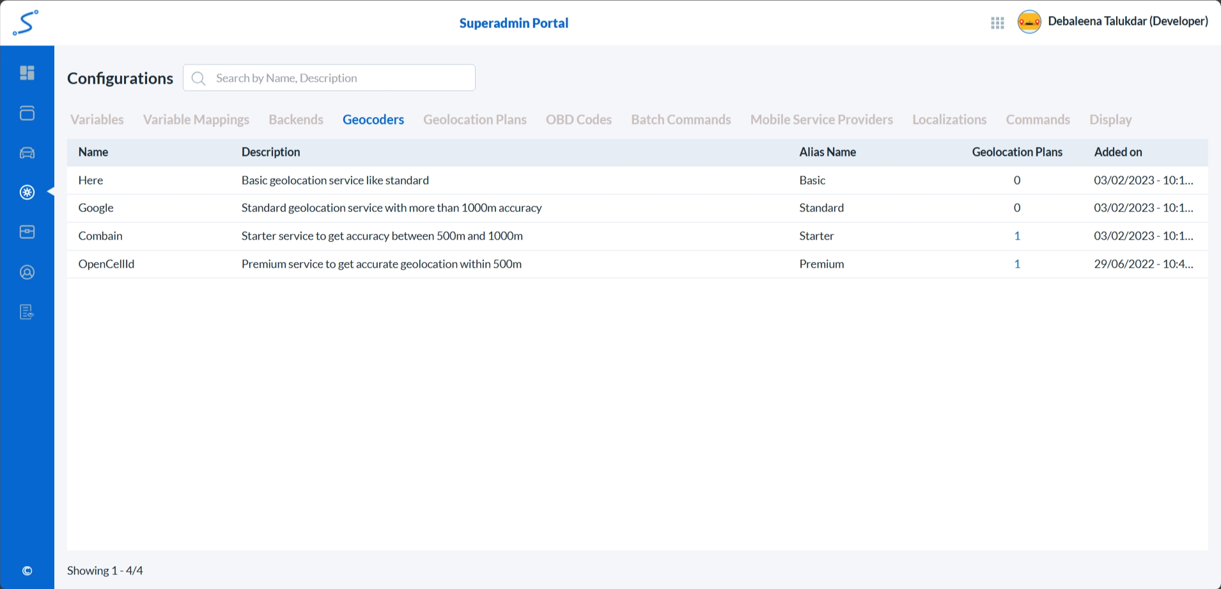Select the Google geocoder row
Viewport: 1221px width, 589px height.
point(96,208)
